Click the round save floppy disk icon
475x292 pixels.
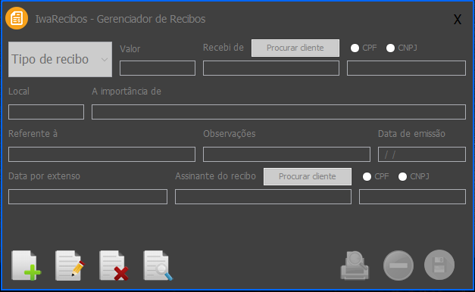(439, 265)
